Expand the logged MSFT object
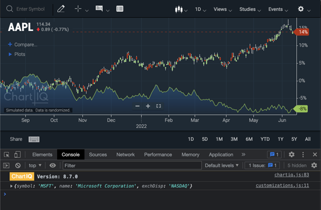321x210 pixels. [x=11, y=186]
